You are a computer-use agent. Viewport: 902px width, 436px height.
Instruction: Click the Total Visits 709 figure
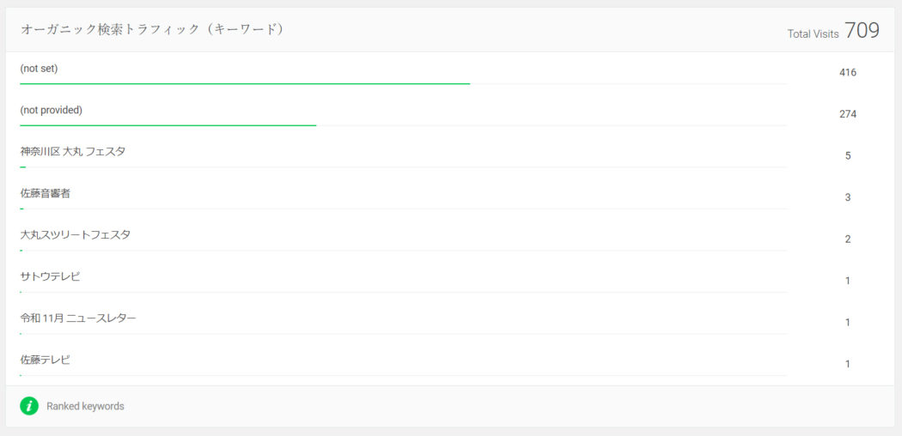(862, 31)
